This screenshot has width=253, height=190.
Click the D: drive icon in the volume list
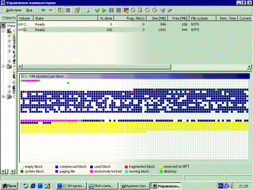coord(21,30)
